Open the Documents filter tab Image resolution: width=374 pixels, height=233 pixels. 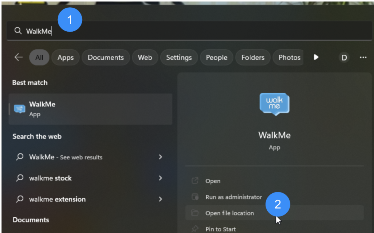(x=106, y=57)
